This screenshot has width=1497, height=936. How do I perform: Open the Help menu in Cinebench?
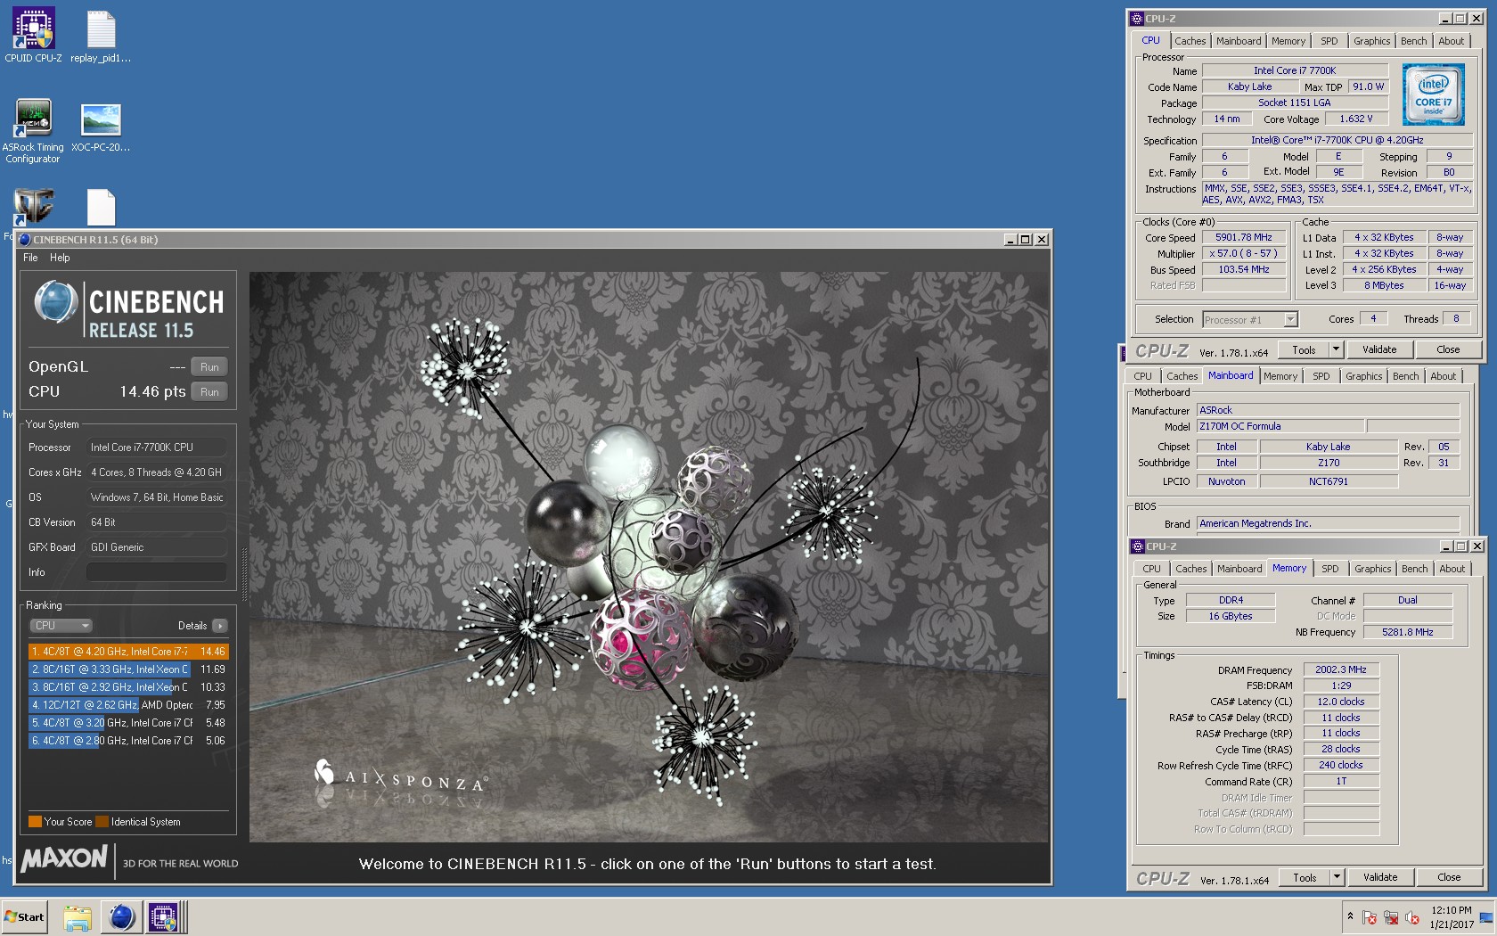pyautogui.click(x=60, y=258)
